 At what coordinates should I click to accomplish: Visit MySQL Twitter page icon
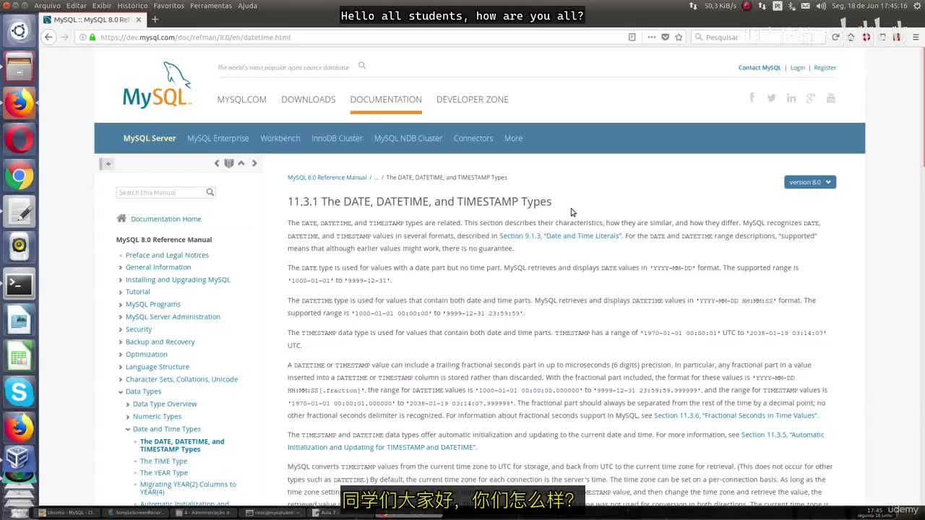pos(772,97)
